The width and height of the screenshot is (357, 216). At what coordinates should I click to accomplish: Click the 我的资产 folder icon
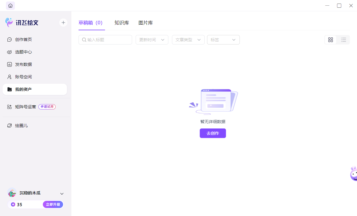click(x=10, y=89)
